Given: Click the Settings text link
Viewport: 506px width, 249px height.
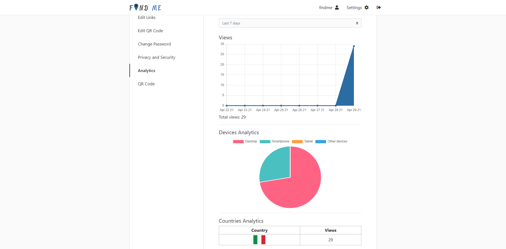Looking at the screenshot, I should (354, 7).
